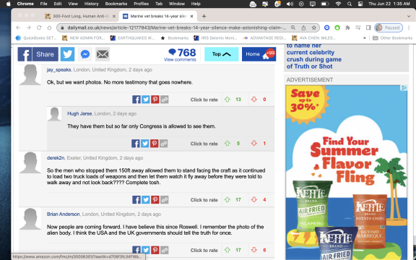Copy link of Hugh Jarse reply
Screen dimensions: 416x260
point(164,144)
